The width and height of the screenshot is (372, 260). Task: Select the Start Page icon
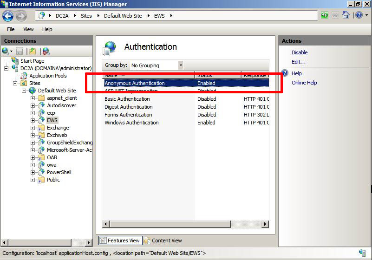tap(15, 60)
